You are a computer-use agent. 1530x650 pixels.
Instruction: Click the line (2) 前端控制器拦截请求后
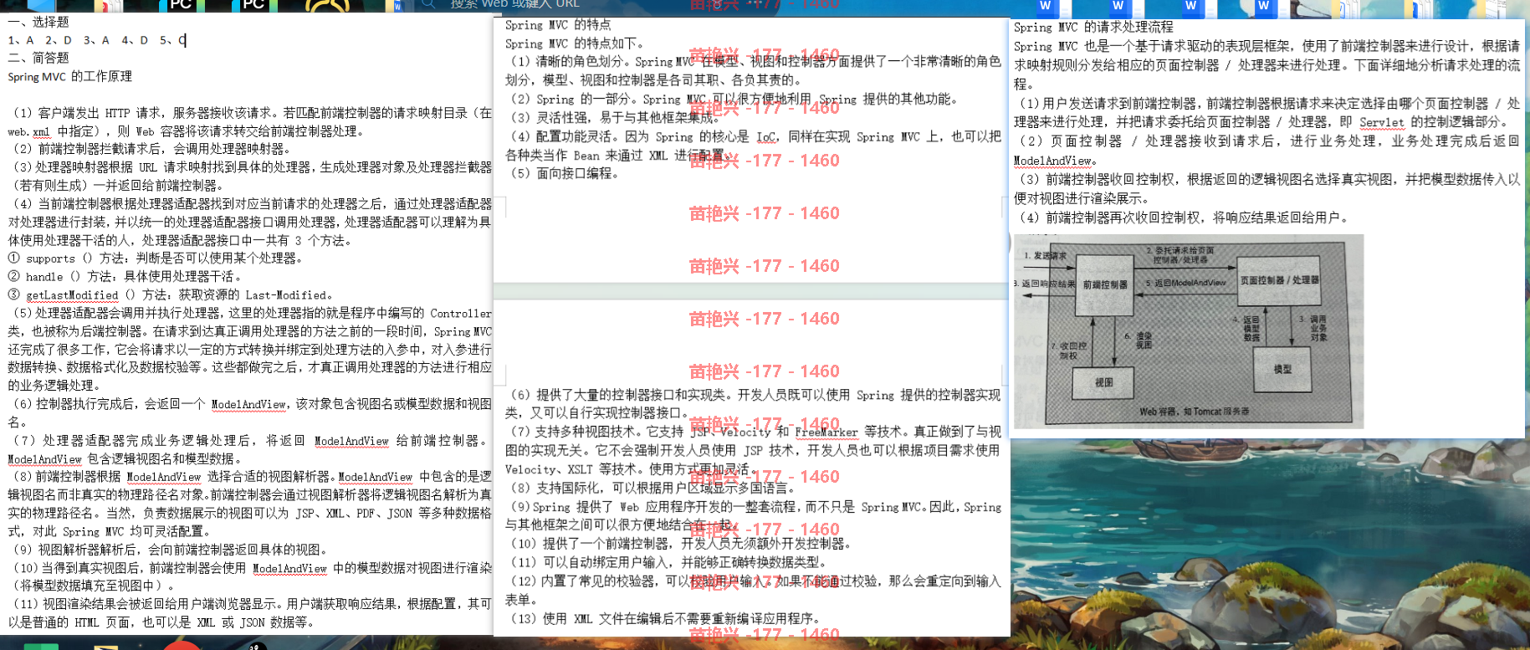(x=152, y=149)
